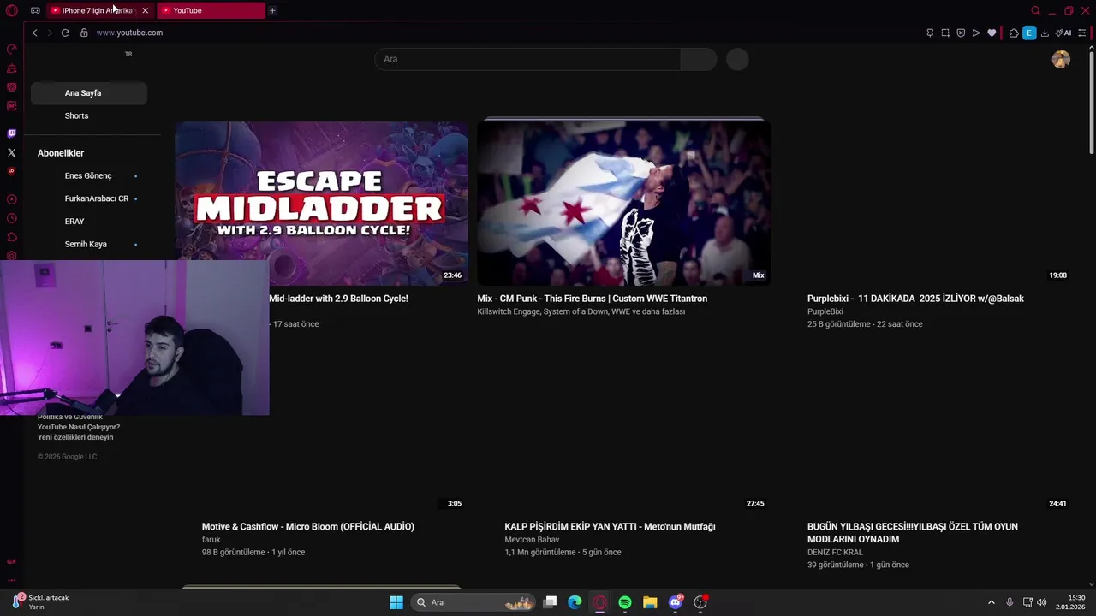Click the Windows taskbar search box
The height and width of the screenshot is (616, 1096).
tap(474, 602)
